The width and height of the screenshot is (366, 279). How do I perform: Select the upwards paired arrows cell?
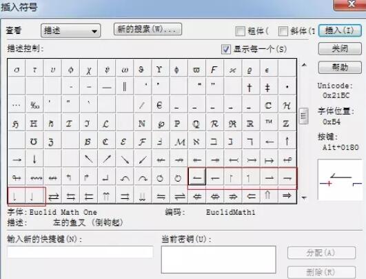(107, 195)
